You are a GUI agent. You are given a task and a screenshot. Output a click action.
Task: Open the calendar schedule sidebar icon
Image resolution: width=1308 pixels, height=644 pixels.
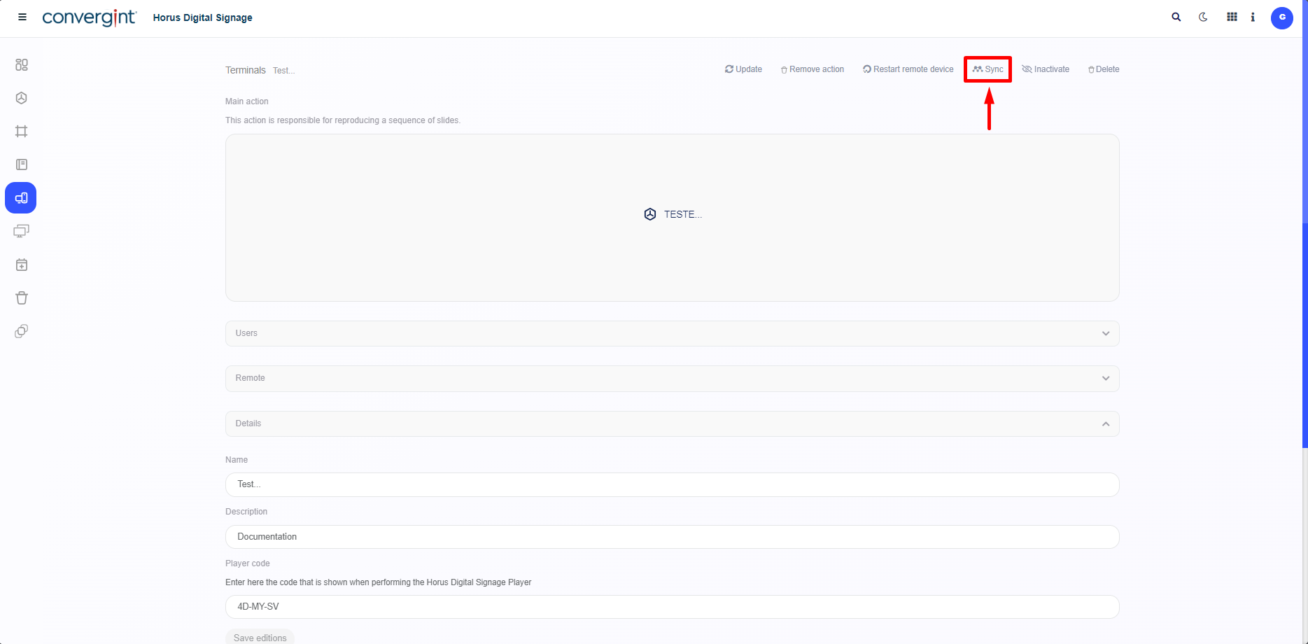pos(22,265)
